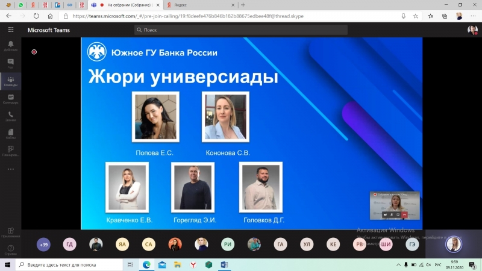Select the 'На собрании' Teams tab
Screen dimensions: 482x271
coord(125,5)
